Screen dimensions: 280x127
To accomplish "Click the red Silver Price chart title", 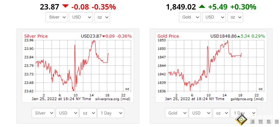I will click(x=36, y=36).
